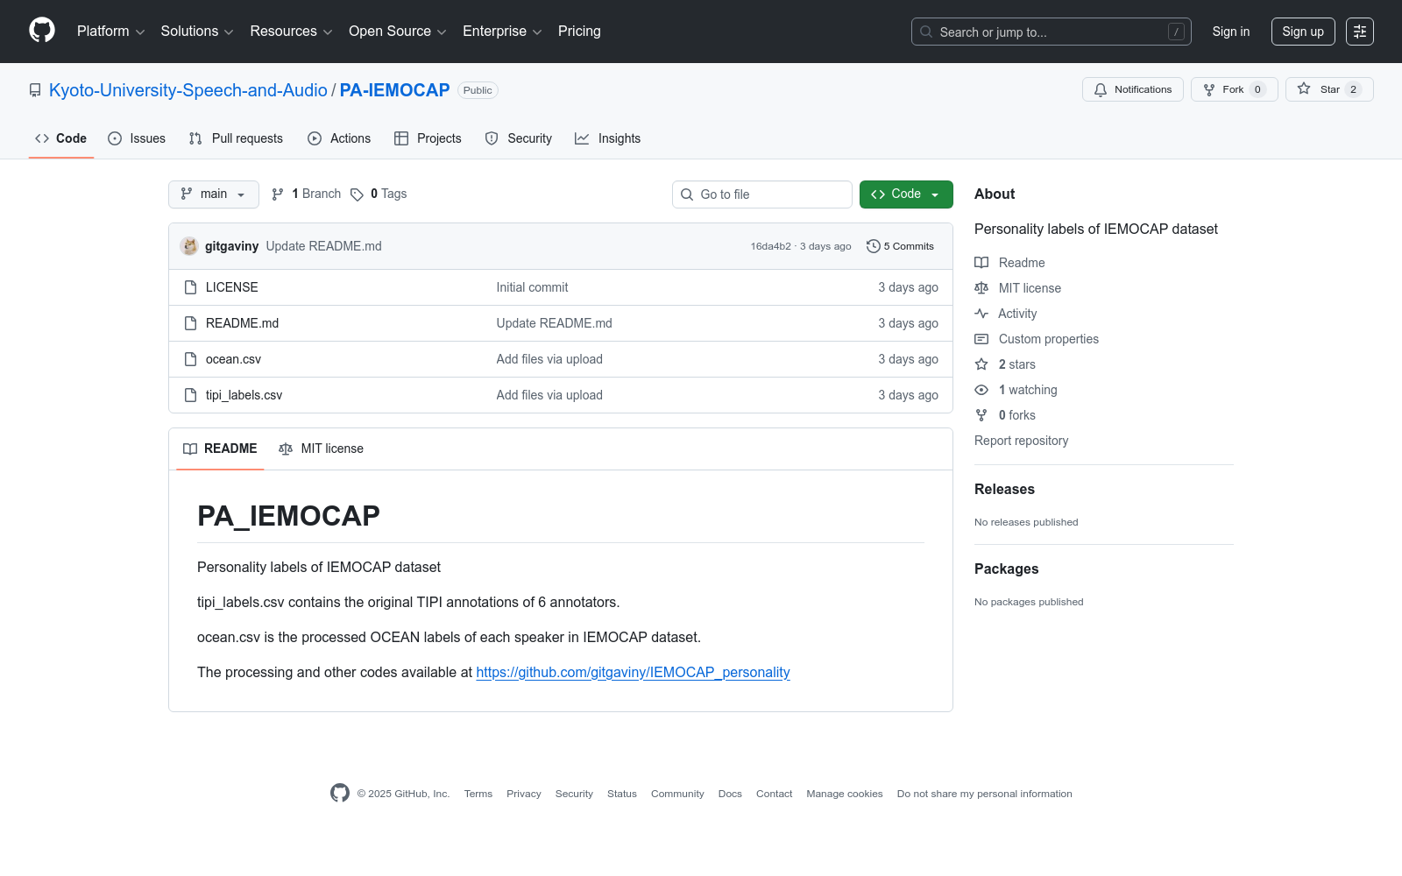Image resolution: width=1402 pixels, height=876 pixels.
Task: Click the Go to file search field
Action: 762,194
